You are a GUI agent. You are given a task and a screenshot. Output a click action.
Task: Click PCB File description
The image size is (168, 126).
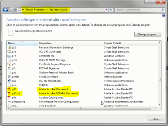coord(43,85)
